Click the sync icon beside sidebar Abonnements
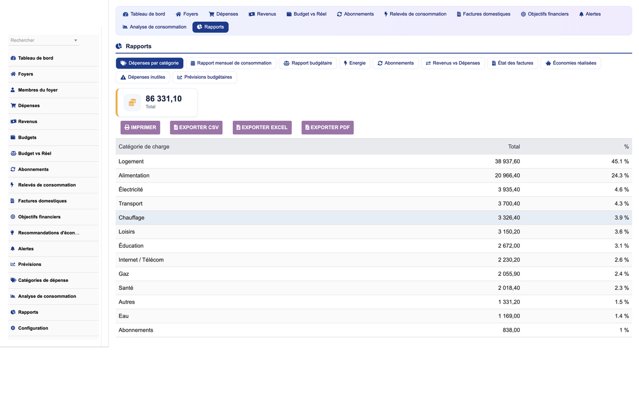The width and height of the screenshot is (639, 395). coord(13,169)
